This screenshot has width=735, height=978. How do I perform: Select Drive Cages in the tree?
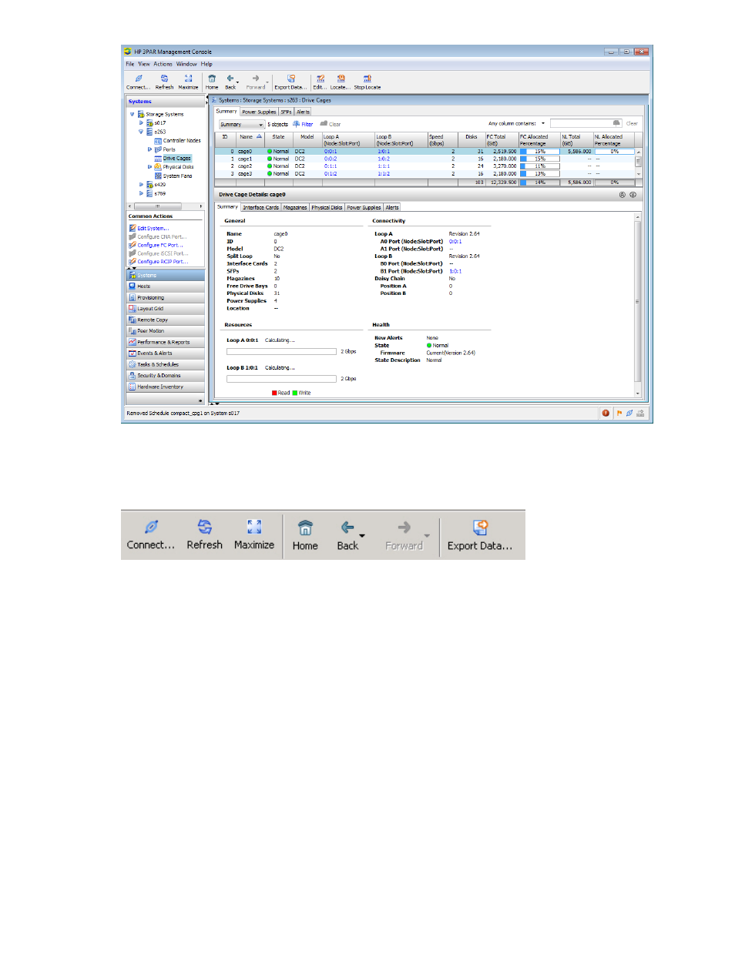(x=176, y=158)
